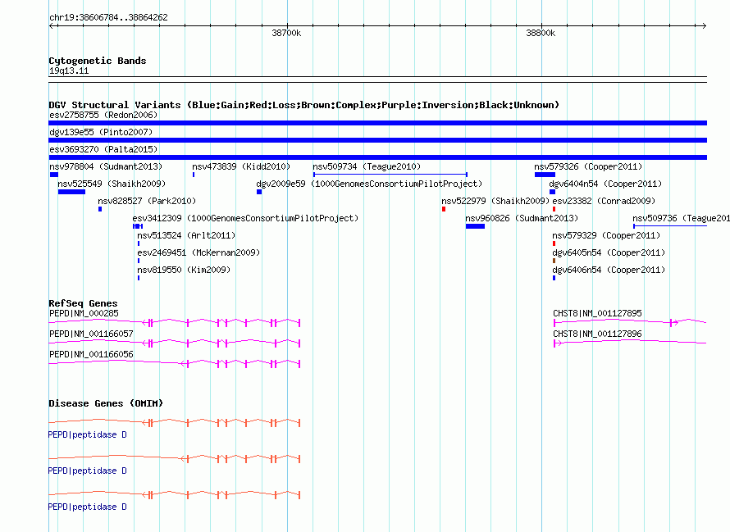
Task: Click nsv522979 (Shaikh2009) red loss marker
Action: pos(444,209)
